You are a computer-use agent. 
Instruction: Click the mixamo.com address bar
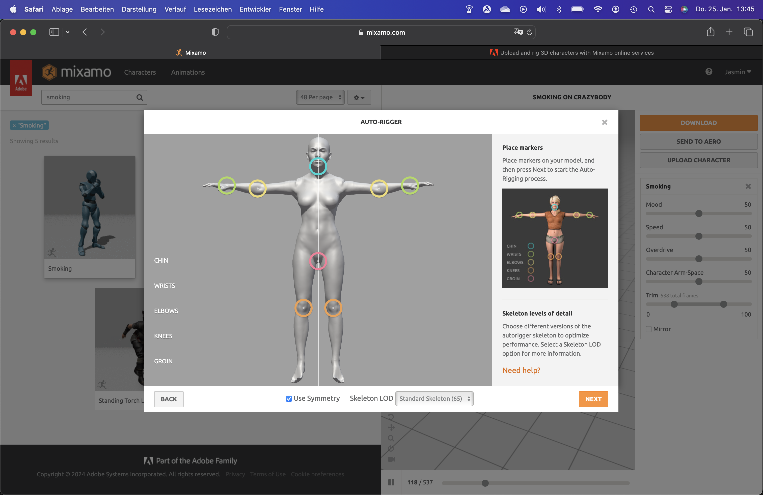click(381, 32)
